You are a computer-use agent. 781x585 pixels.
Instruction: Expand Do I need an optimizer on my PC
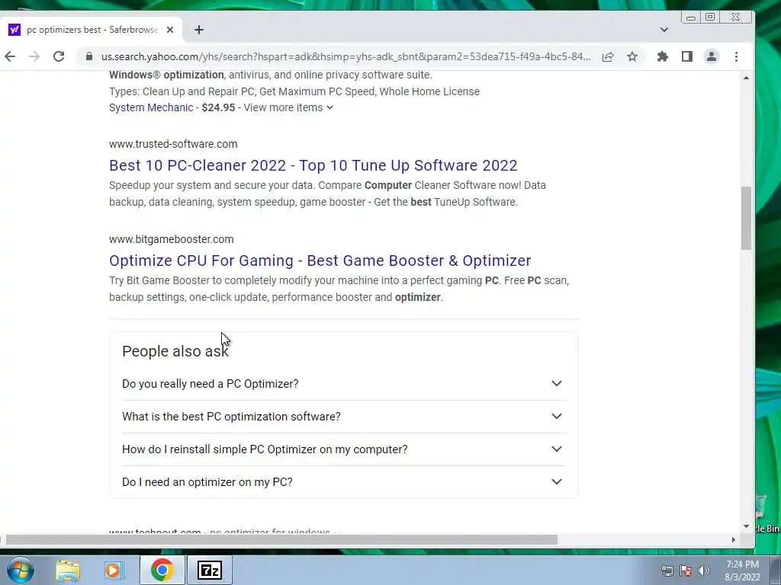coord(343,482)
